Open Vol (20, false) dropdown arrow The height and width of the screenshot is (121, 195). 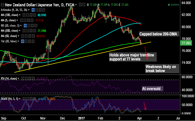click(18, 41)
